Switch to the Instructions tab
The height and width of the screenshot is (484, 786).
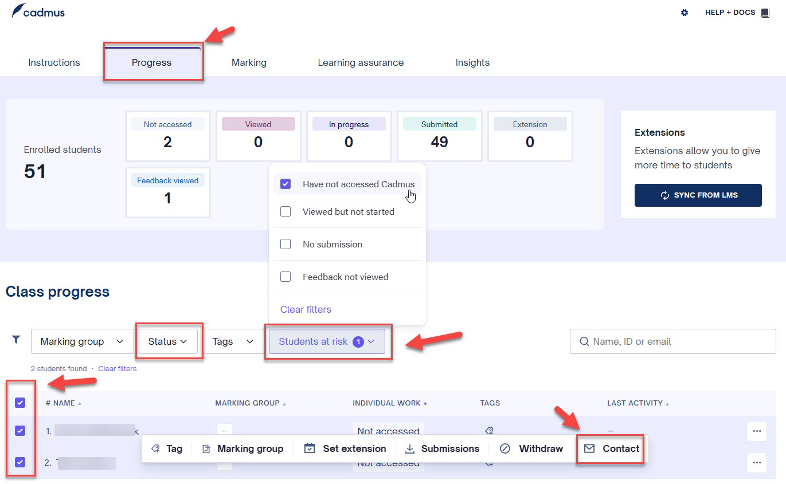[54, 62]
